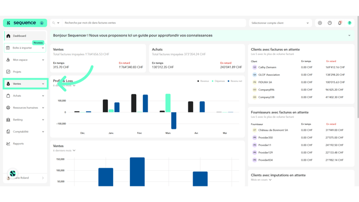The width and height of the screenshot is (359, 202).
Task: Click the plus icon in top bar
Action: pos(320,23)
